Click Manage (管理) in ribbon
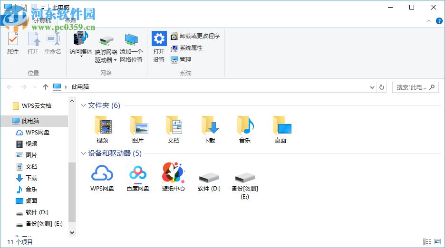 181,60
